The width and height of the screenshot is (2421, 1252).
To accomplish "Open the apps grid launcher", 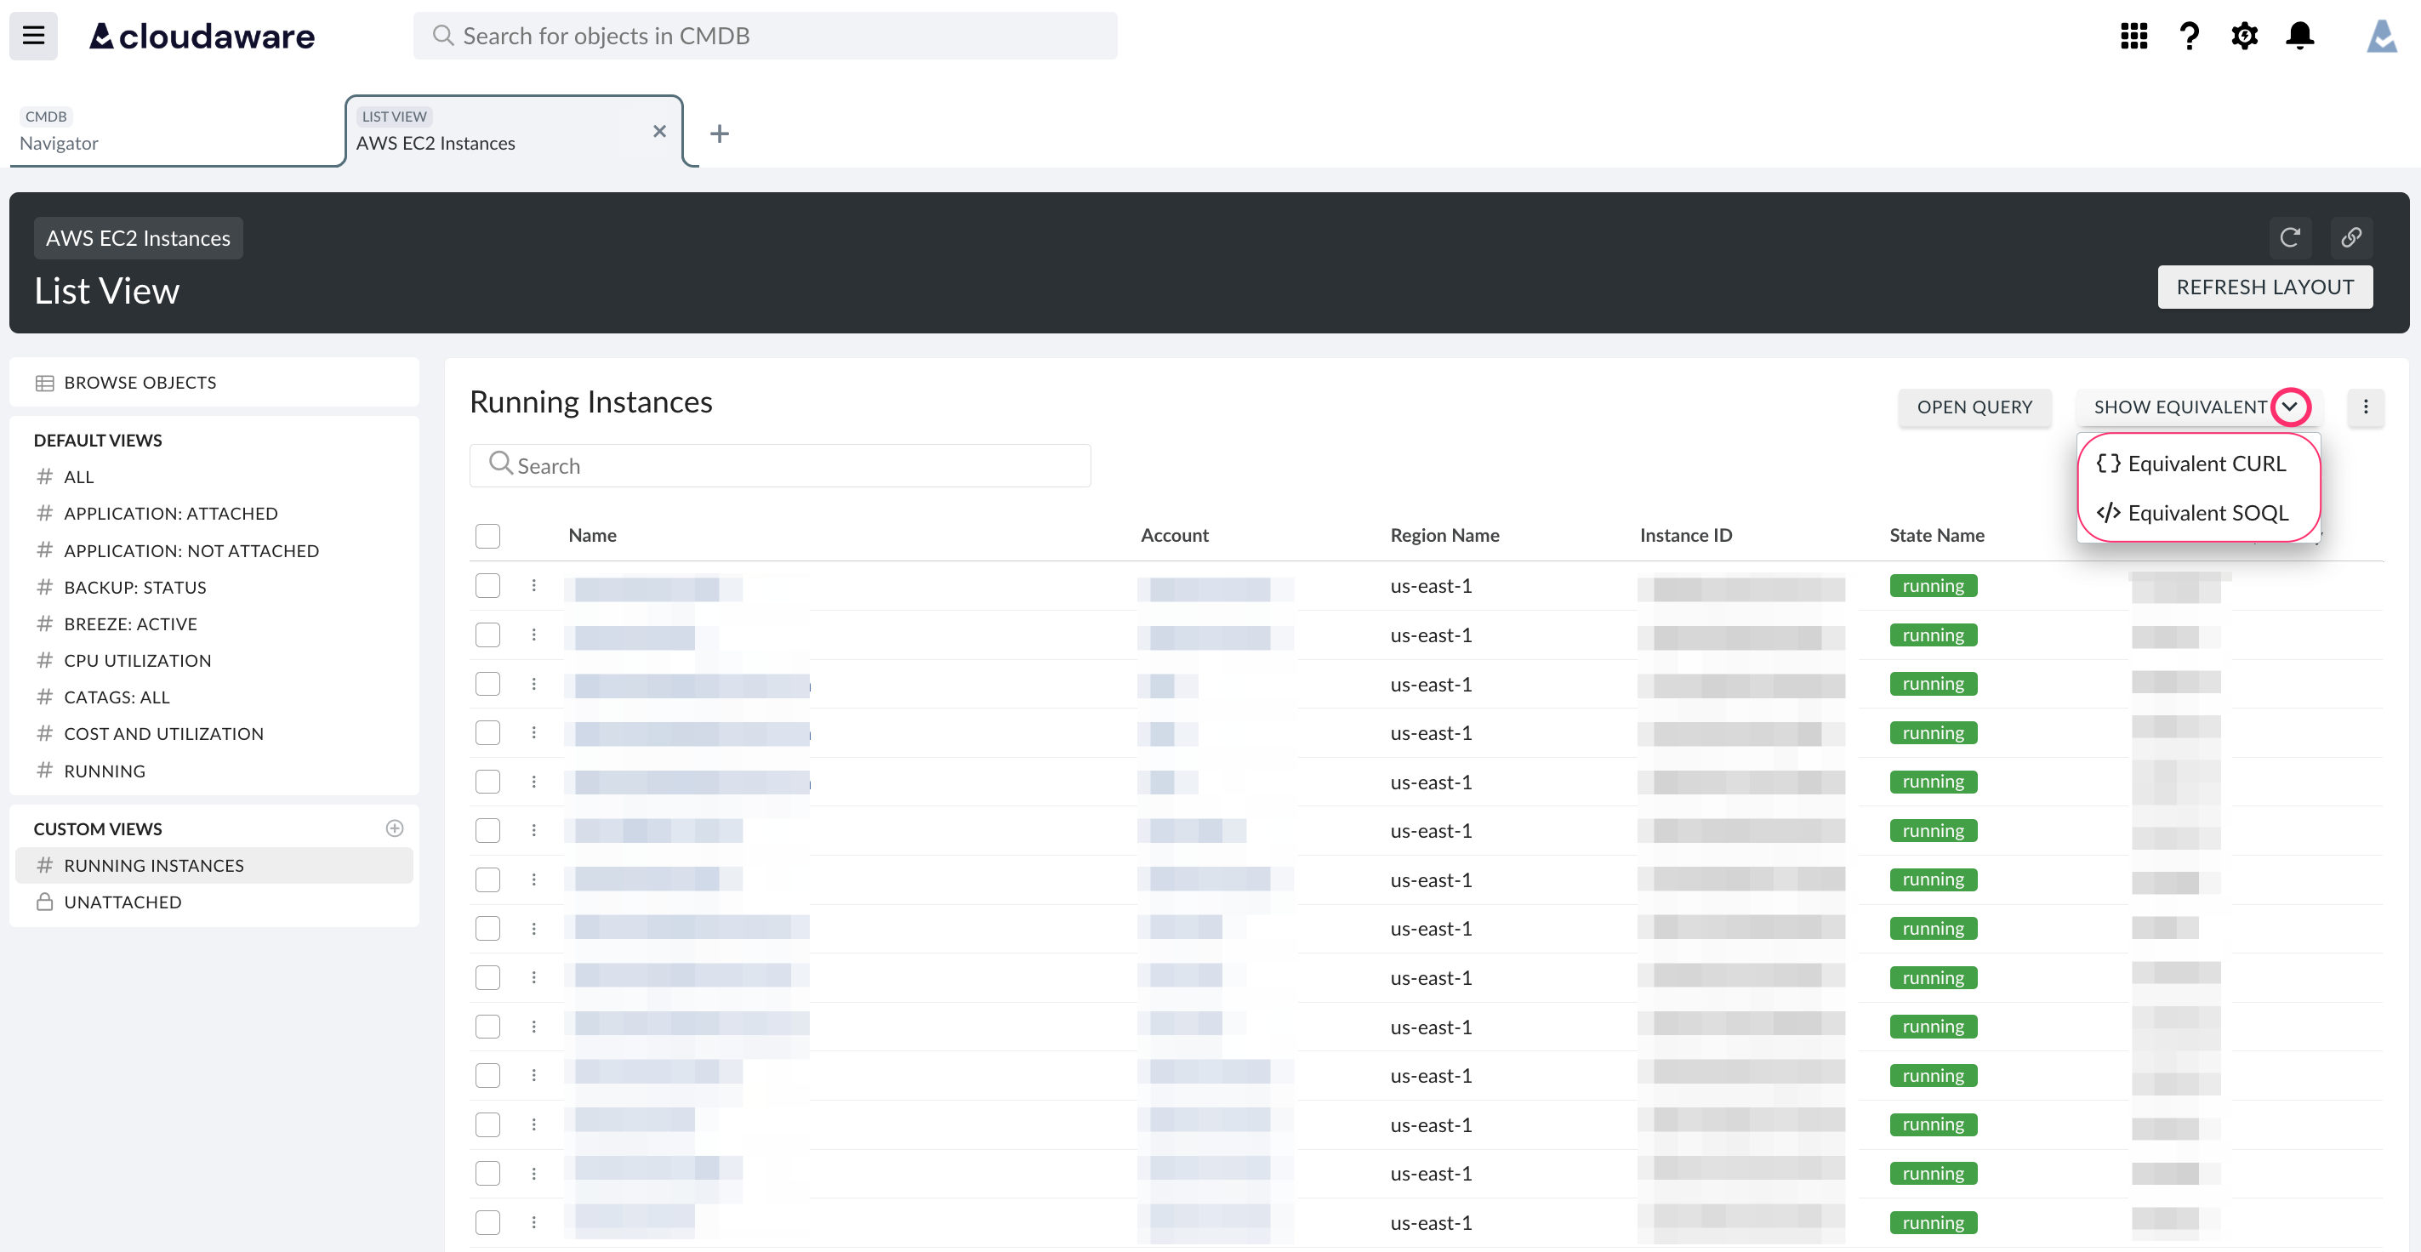I will pos(2133,36).
